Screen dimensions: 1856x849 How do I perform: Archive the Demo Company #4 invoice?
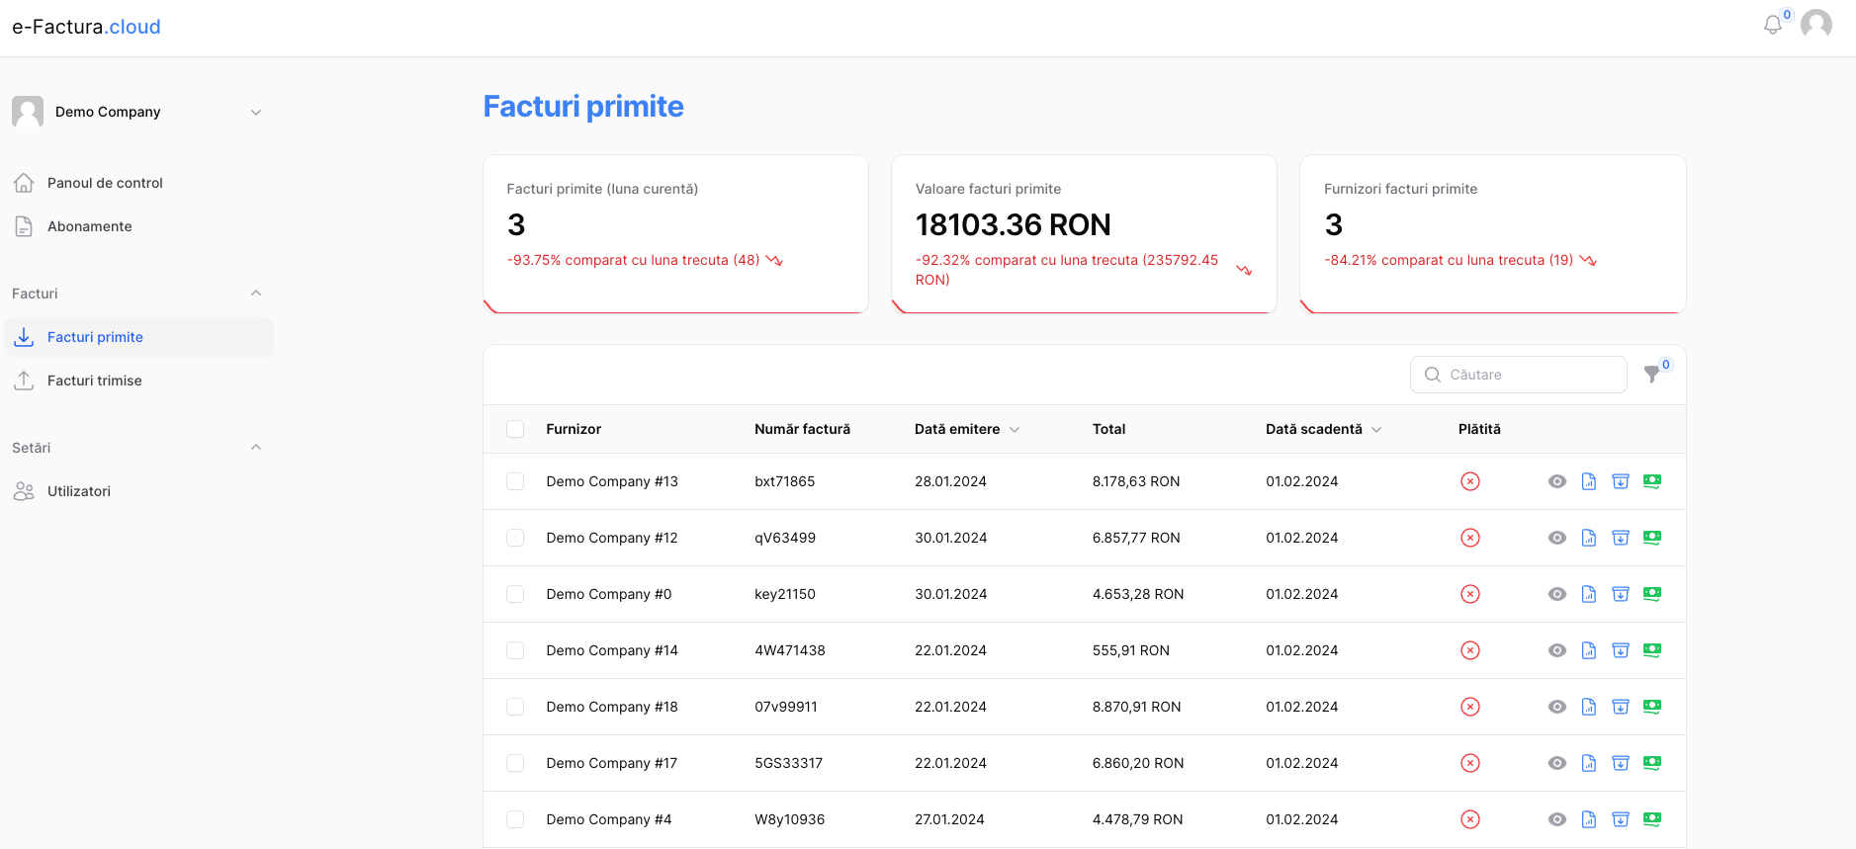(1621, 819)
